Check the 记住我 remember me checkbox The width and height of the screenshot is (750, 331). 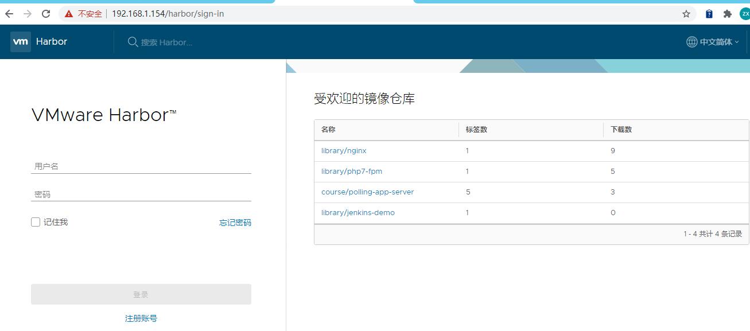point(36,222)
